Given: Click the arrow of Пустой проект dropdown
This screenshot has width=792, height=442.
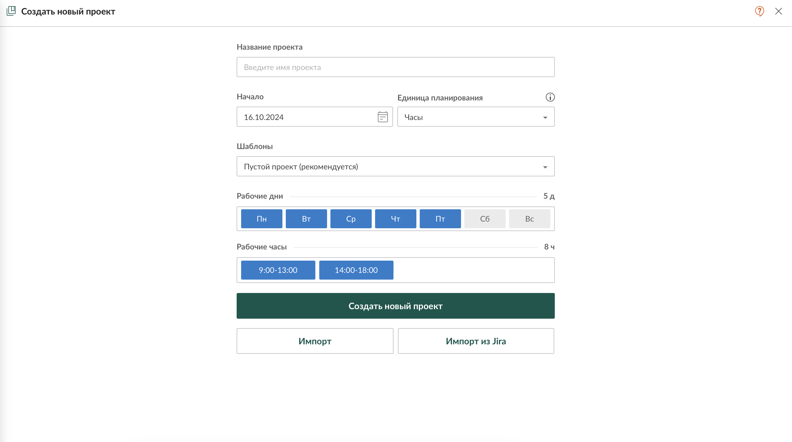Looking at the screenshot, I should click(545, 167).
